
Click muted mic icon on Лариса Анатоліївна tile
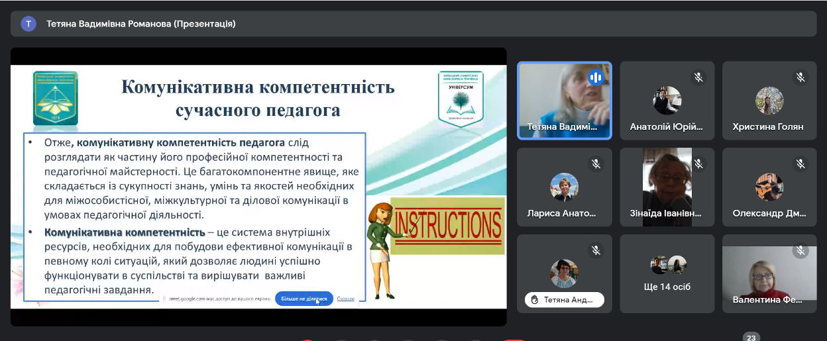595,164
